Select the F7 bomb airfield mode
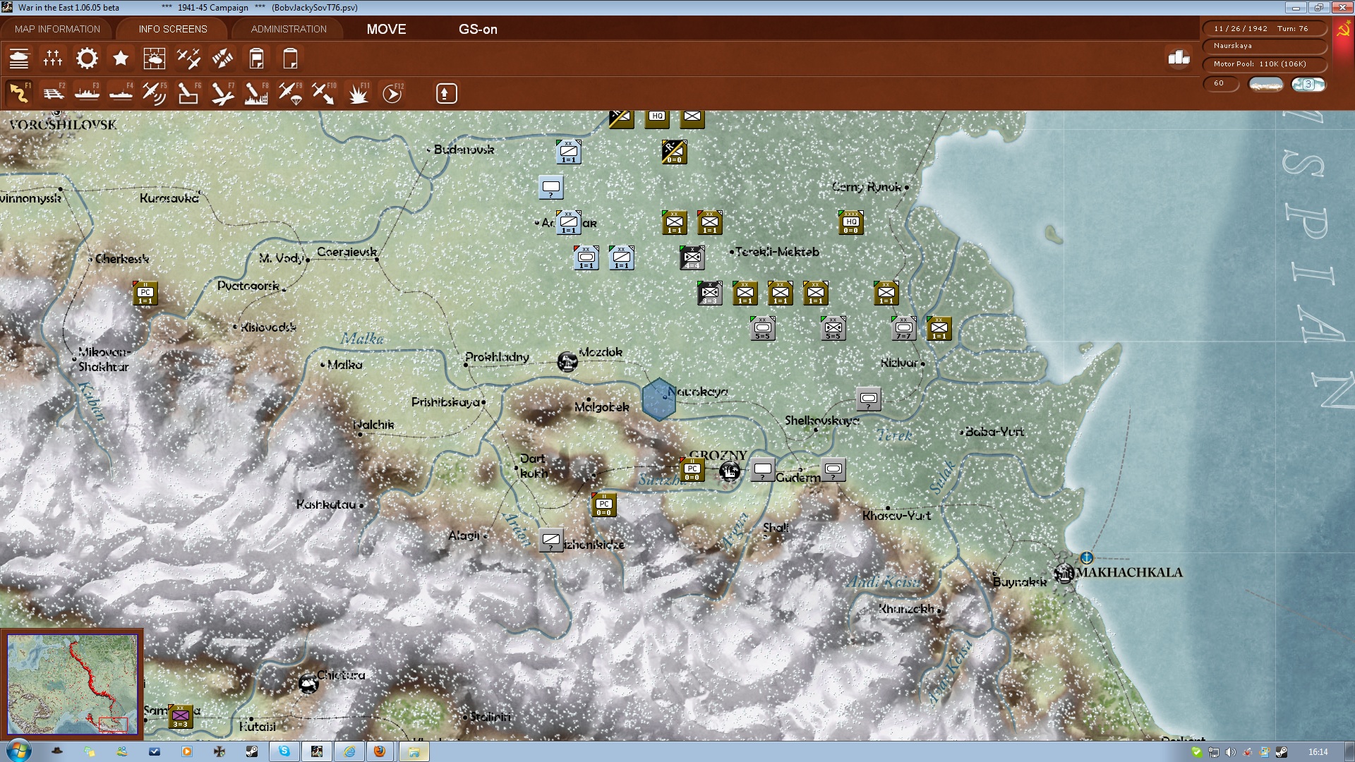 222,93
